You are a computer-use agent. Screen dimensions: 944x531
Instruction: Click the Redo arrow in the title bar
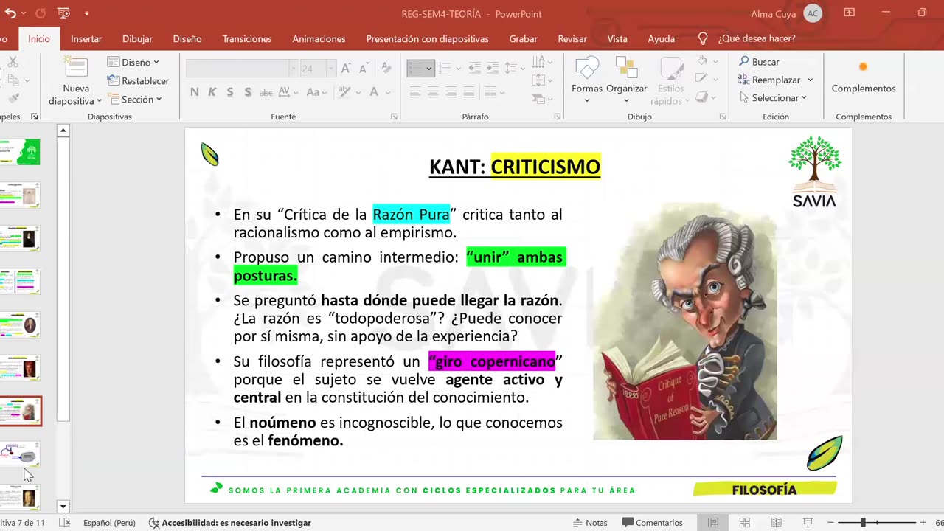coord(41,13)
